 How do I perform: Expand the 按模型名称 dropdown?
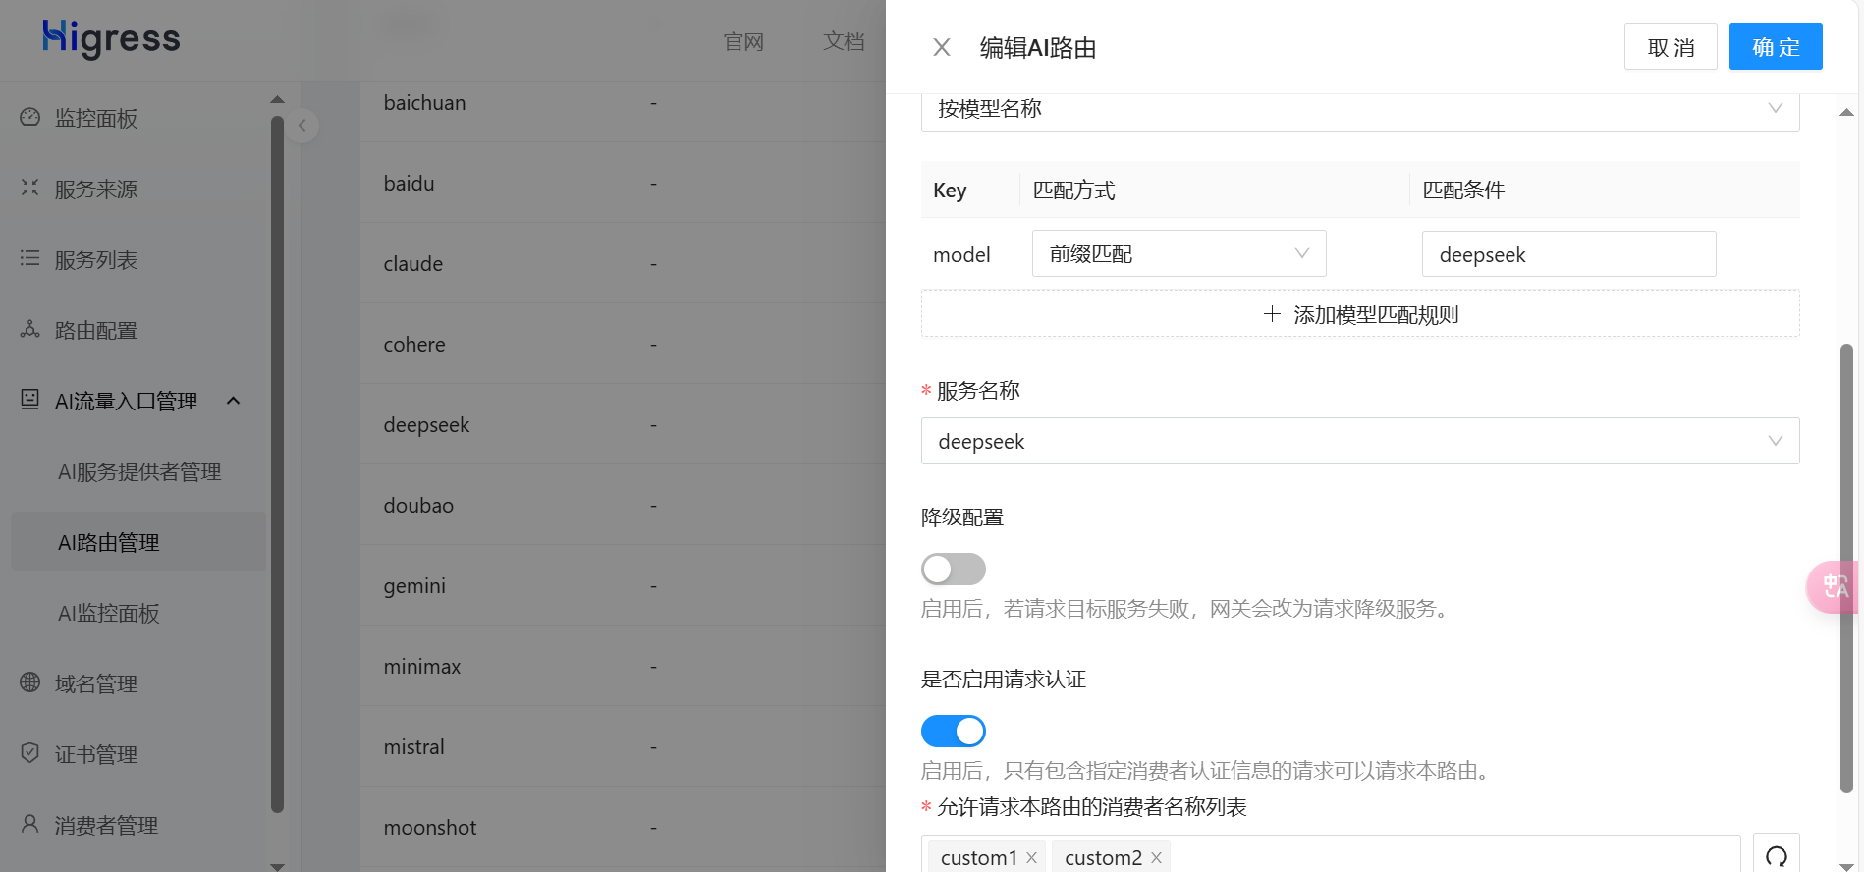pyautogui.click(x=1359, y=109)
